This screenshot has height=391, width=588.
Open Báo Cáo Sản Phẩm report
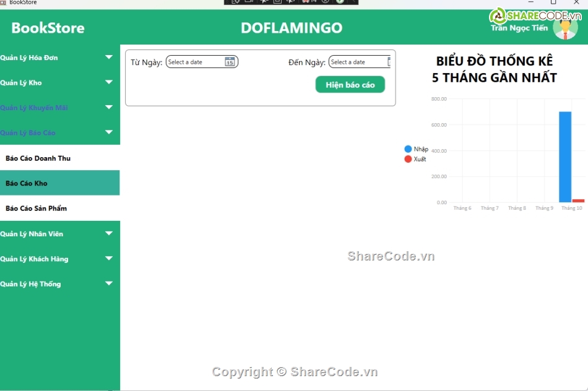[x=37, y=208]
